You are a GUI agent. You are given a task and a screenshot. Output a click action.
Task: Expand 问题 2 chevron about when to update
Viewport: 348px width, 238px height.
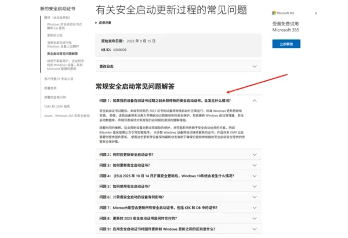tap(255, 155)
